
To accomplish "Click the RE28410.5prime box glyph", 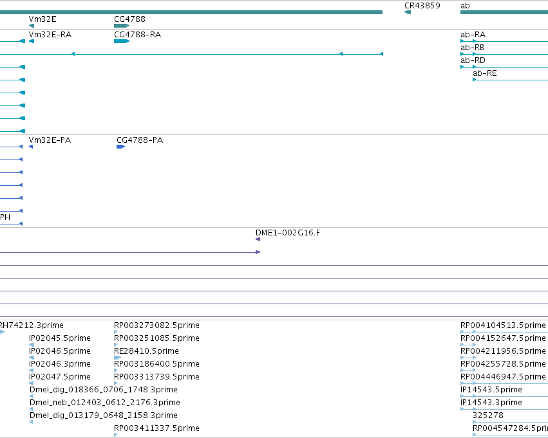I will (117, 358).
